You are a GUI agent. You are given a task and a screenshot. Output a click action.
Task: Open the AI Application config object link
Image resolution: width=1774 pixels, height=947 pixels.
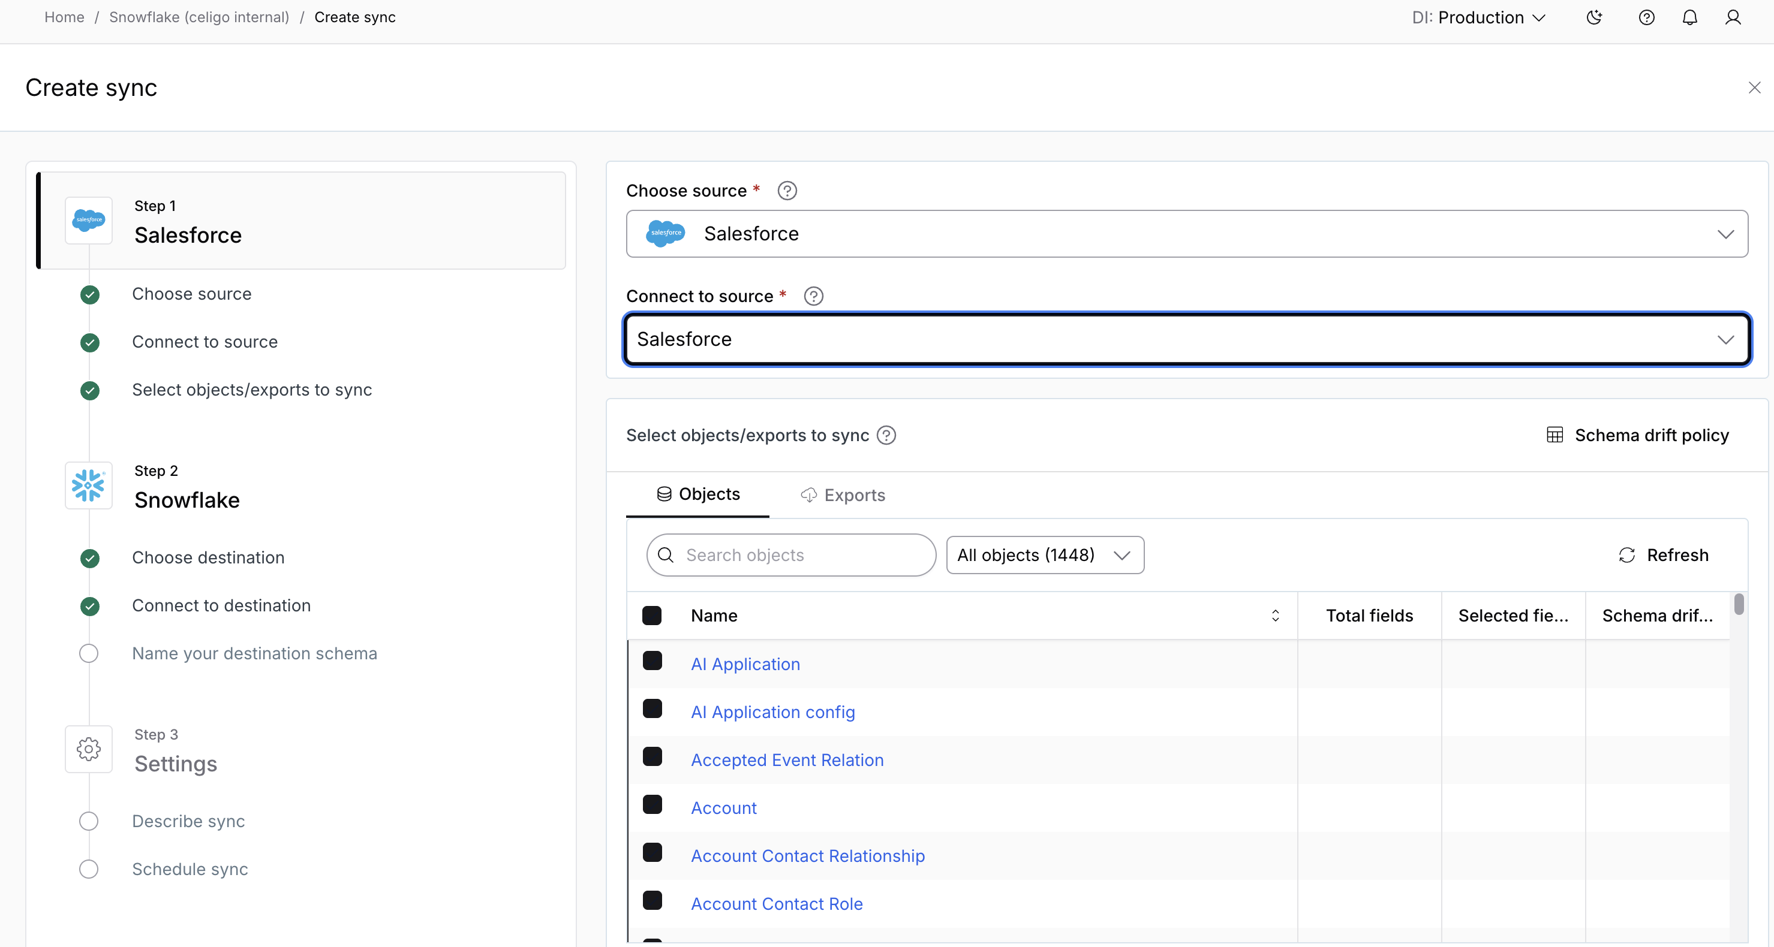click(x=772, y=712)
